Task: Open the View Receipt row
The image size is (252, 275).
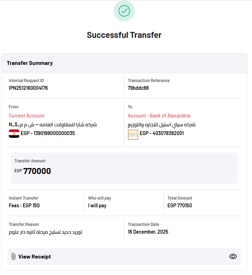Action: tap(124, 256)
